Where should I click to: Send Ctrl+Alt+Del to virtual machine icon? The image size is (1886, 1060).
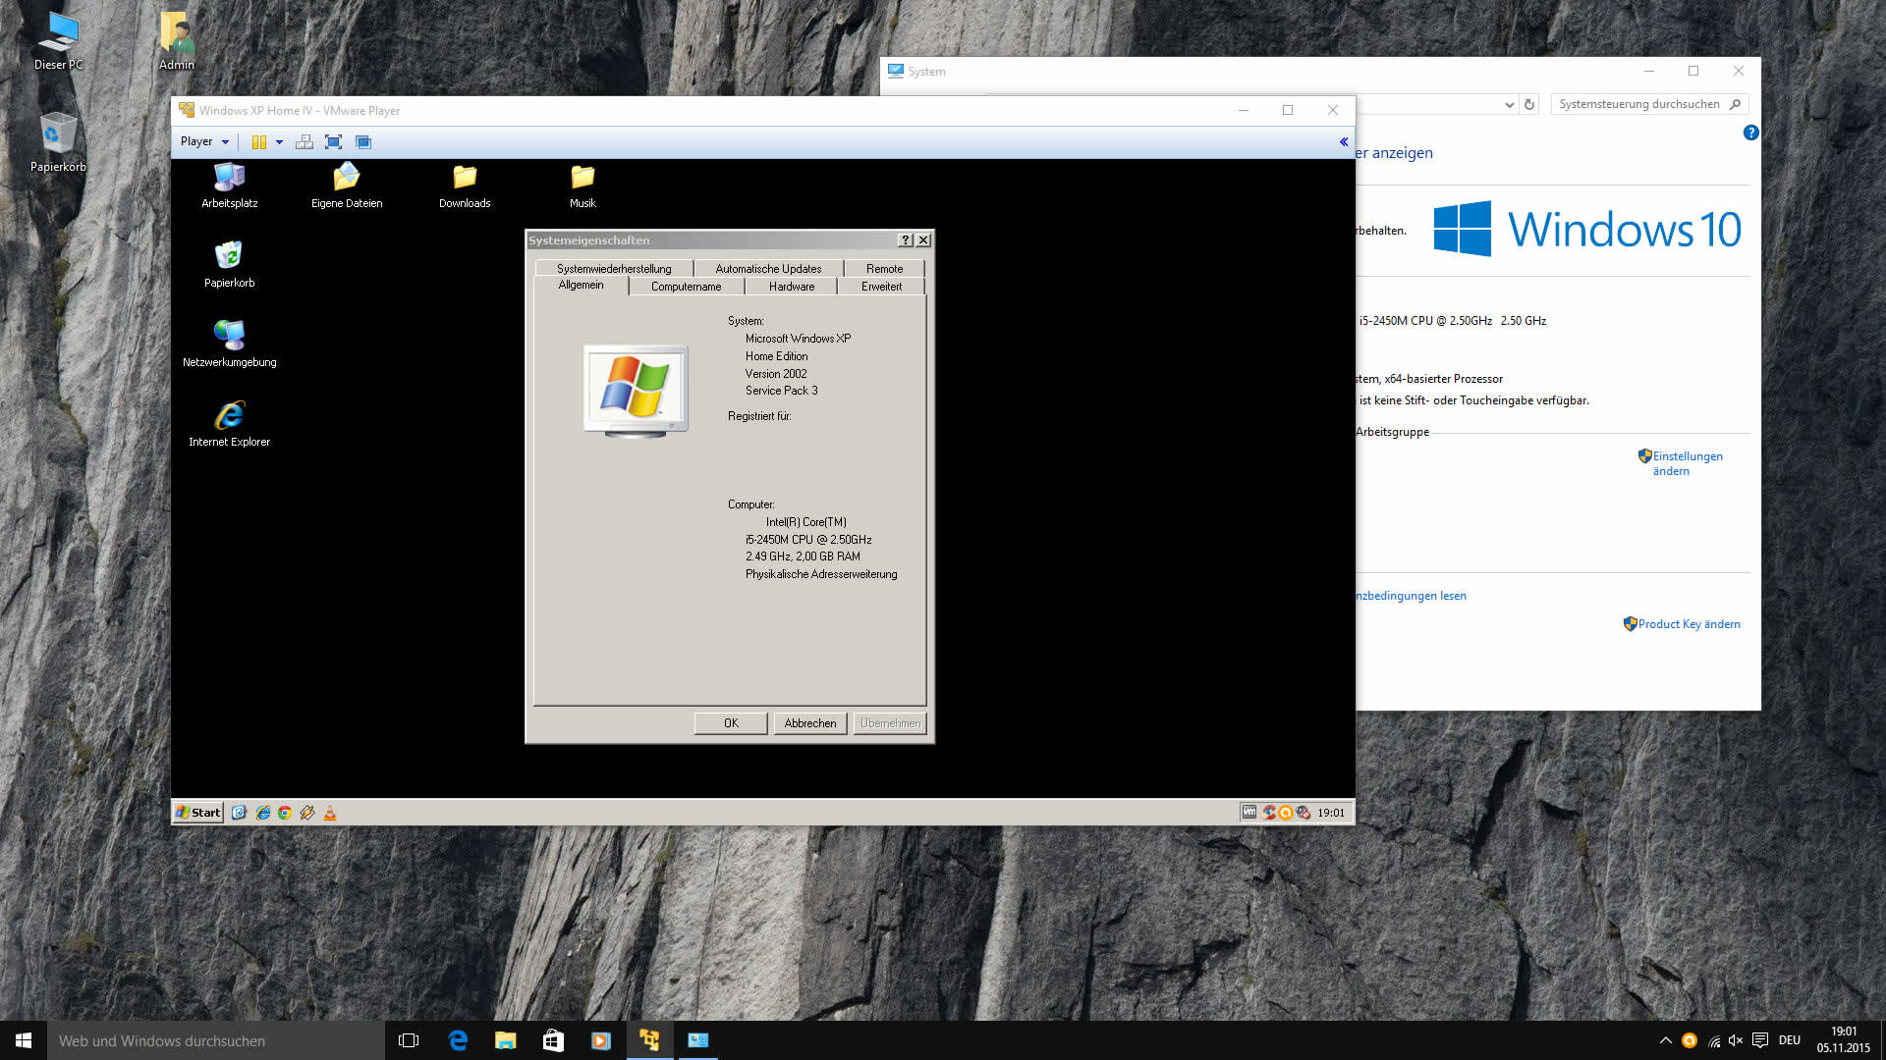click(x=305, y=142)
